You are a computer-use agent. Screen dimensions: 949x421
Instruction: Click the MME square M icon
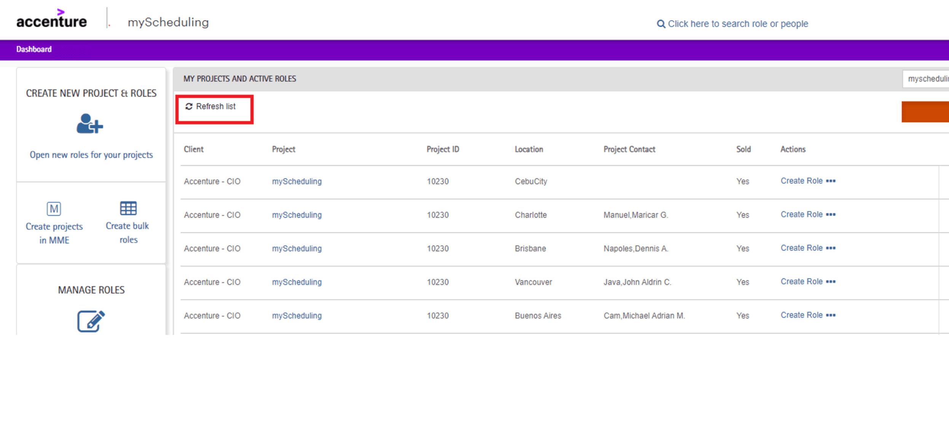click(54, 209)
